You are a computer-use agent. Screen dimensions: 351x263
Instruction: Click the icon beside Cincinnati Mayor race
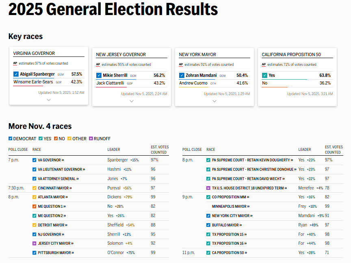pyautogui.click(x=34, y=188)
